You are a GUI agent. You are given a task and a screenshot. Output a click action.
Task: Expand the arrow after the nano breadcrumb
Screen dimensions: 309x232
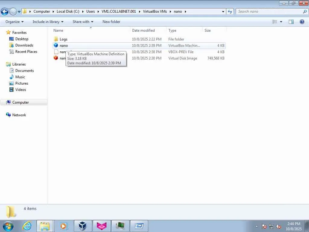186,11
